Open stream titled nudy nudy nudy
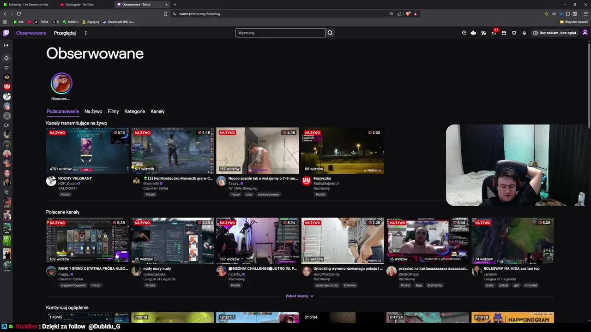Viewport: 591px width, 332px height. [157, 268]
